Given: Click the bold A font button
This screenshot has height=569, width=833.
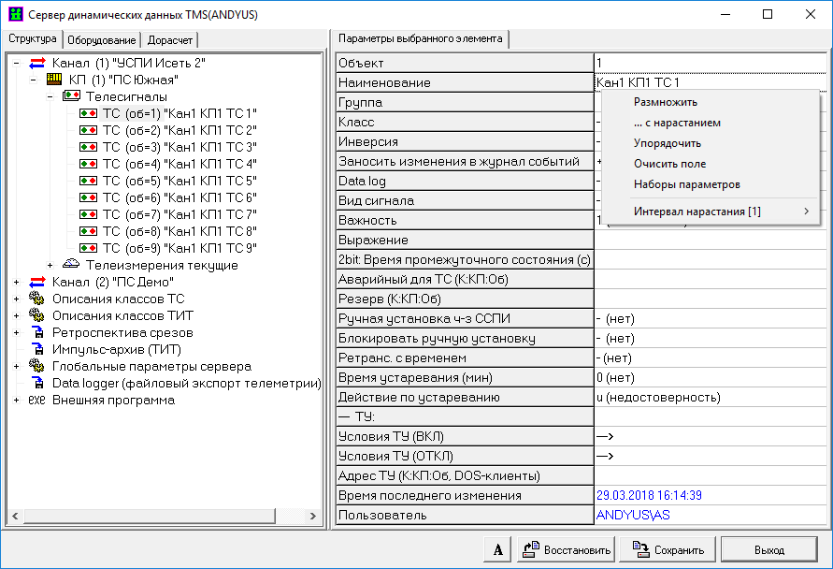Looking at the screenshot, I should click(497, 549).
